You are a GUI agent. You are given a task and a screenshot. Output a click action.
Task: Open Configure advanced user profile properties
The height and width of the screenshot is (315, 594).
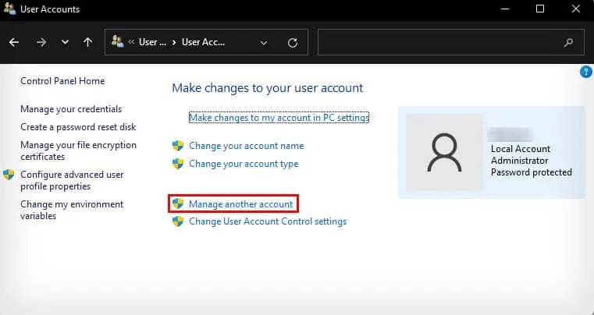pyautogui.click(x=72, y=180)
